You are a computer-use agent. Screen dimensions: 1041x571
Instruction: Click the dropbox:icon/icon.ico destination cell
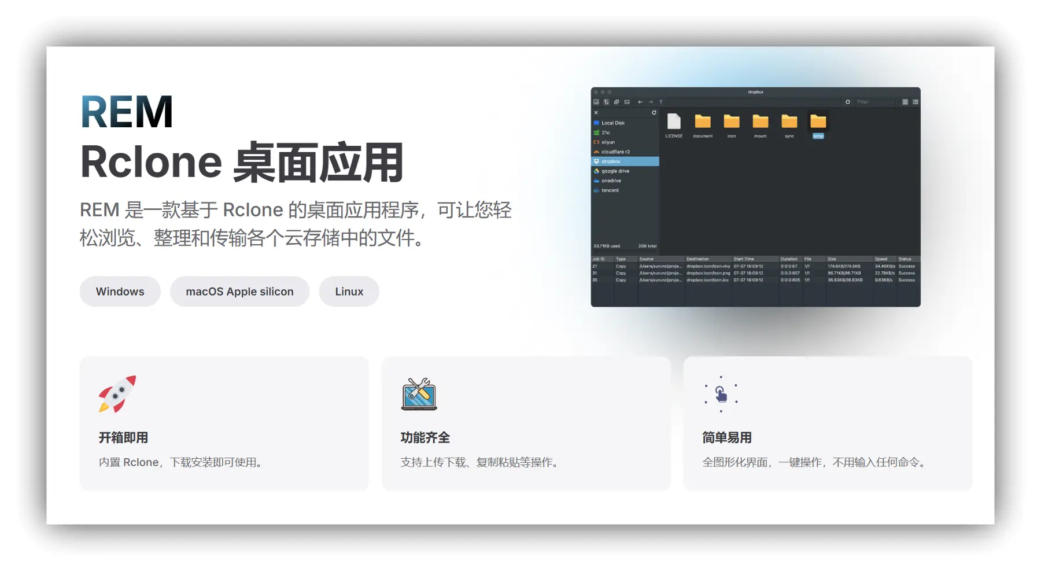[x=707, y=280]
